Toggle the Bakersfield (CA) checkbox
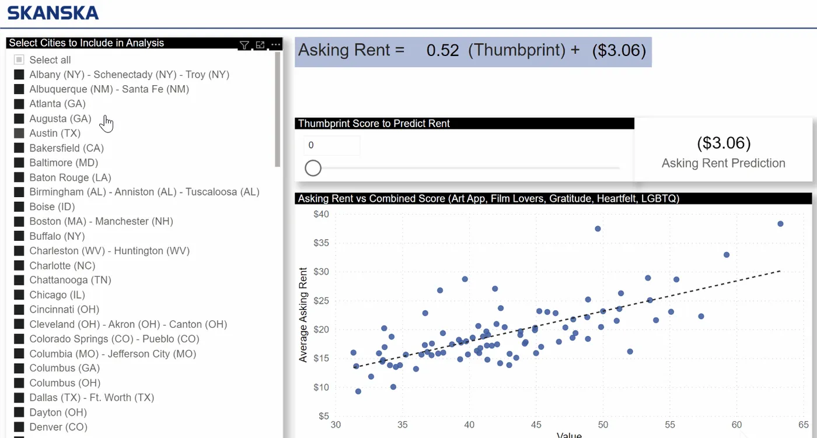This screenshot has height=438, width=817. (x=19, y=148)
